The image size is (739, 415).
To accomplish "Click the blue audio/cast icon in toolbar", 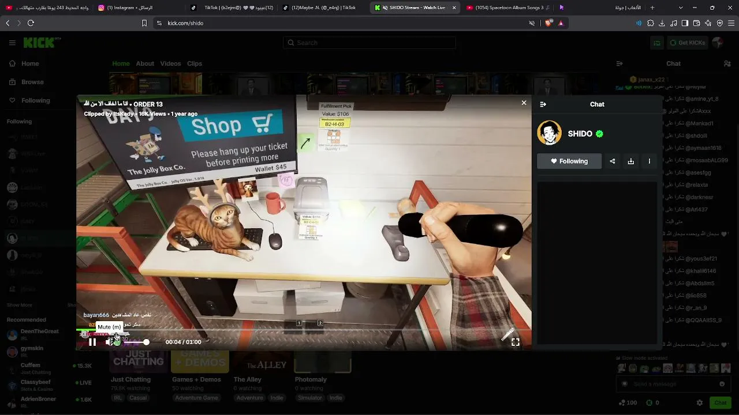I will point(639,23).
